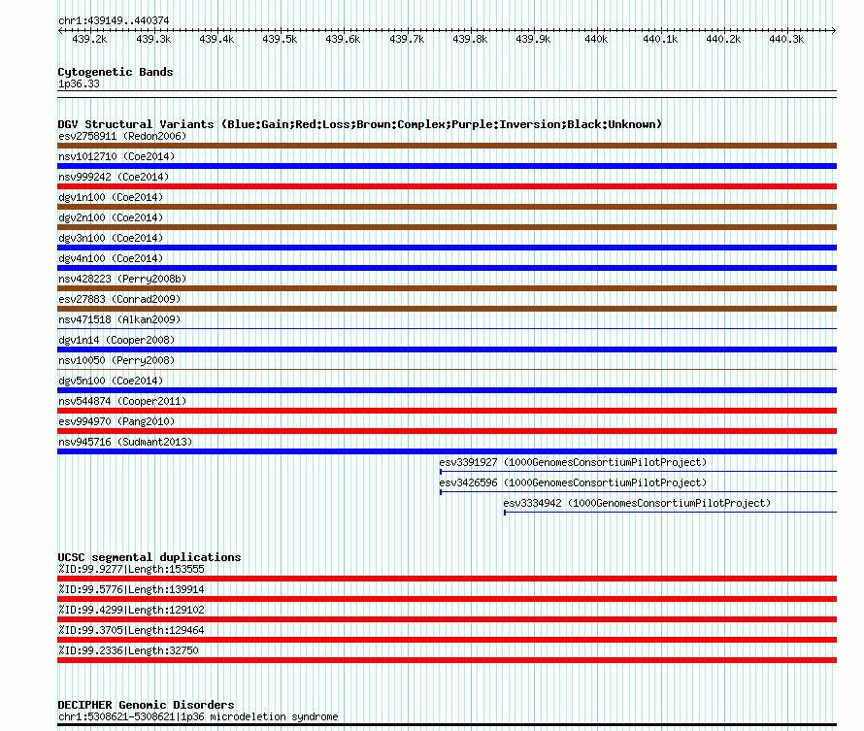Click %ID:99.2336|Length:32750 duplication label
The width and height of the screenshot is (864, 731).
pos(128,650)
